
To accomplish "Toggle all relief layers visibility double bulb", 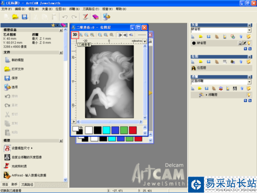I will 249,89.
